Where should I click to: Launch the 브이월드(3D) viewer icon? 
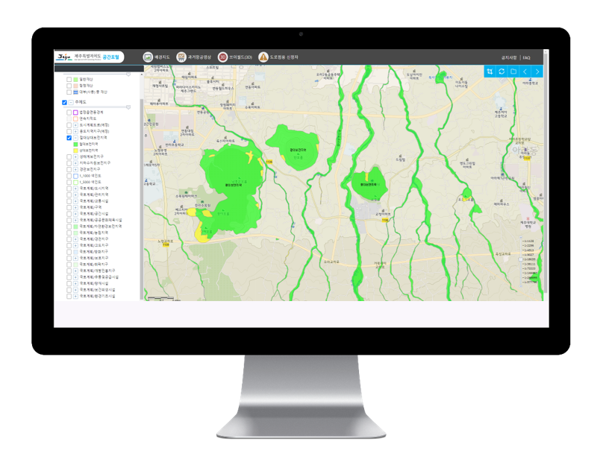(x=222, y=57)
